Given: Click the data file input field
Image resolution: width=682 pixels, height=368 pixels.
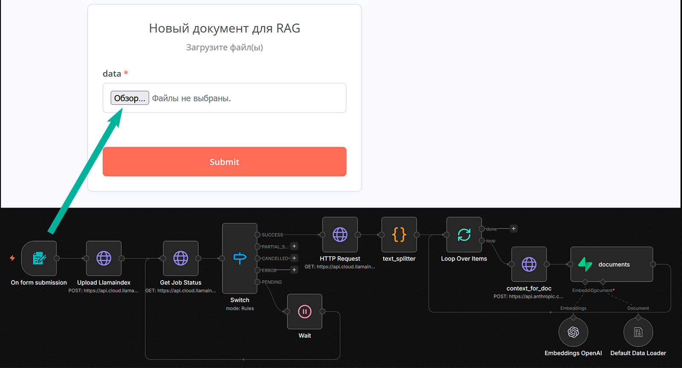Looking at the screenshot, I should 256,98.
